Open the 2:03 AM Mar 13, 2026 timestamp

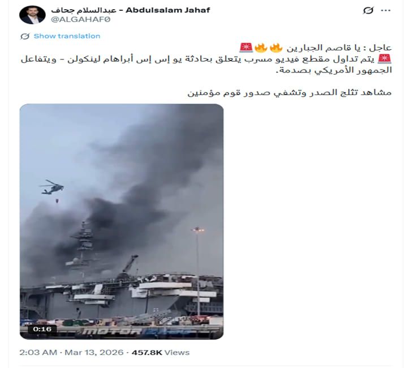click(x=71, y=352)
